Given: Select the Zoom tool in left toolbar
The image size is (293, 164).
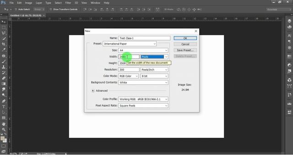Looking at the screenshot, I should (4, 129).
